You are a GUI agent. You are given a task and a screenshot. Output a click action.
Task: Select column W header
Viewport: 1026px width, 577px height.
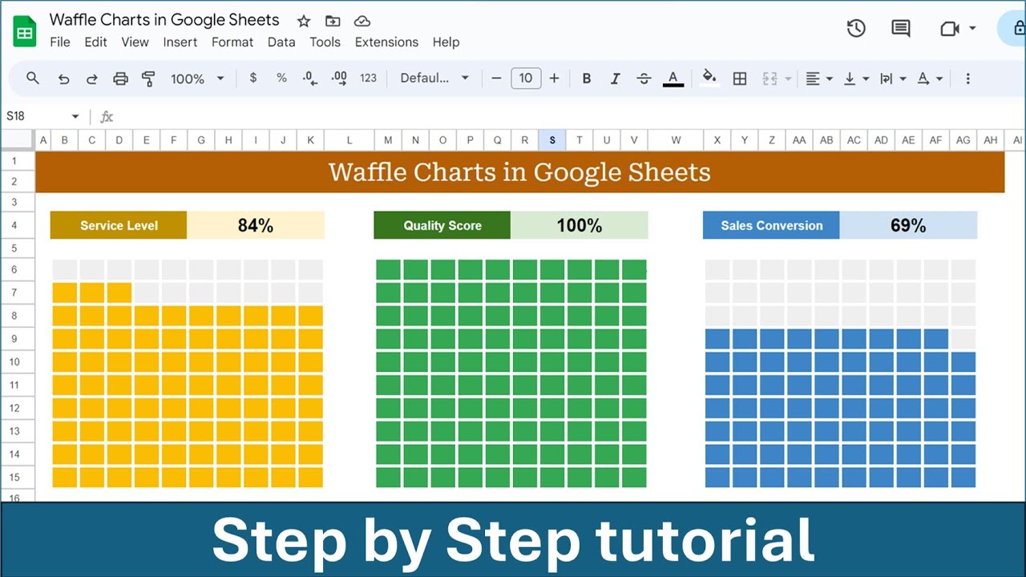click(x=676, y=140)
